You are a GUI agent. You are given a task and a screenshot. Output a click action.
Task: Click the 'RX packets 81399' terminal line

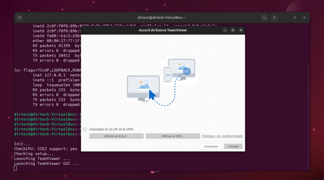[57, 46]
